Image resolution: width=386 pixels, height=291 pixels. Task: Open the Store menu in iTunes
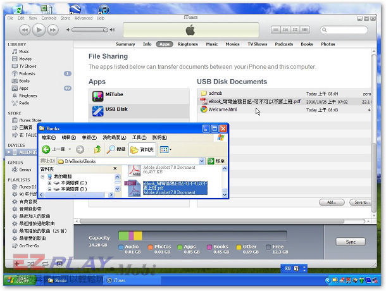[65, 18]
